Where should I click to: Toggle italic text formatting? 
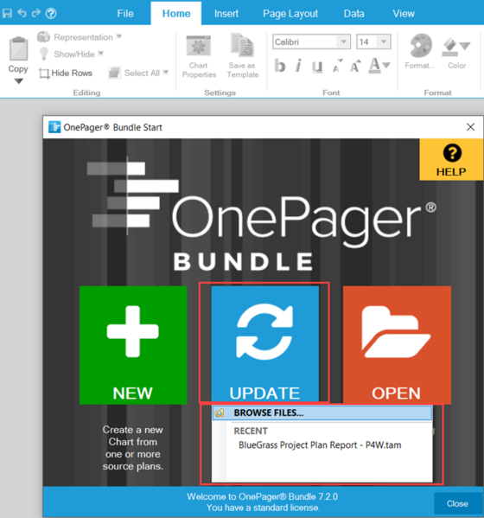[x=299, y=66]
